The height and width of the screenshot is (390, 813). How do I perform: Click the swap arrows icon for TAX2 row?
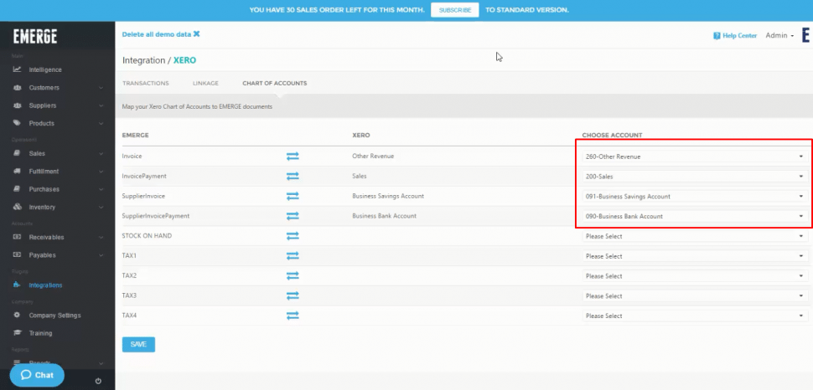pos(293,275)
